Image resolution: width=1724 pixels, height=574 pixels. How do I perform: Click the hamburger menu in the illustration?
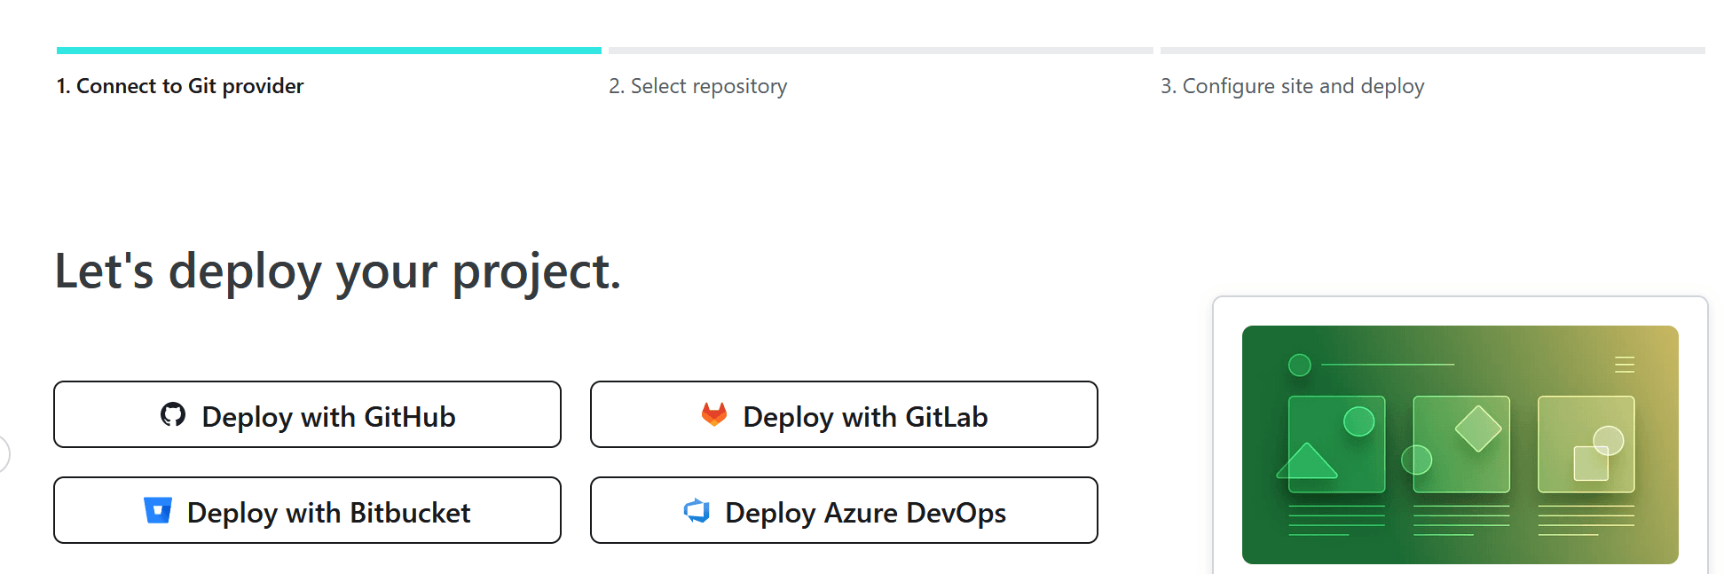point(1624,364)
